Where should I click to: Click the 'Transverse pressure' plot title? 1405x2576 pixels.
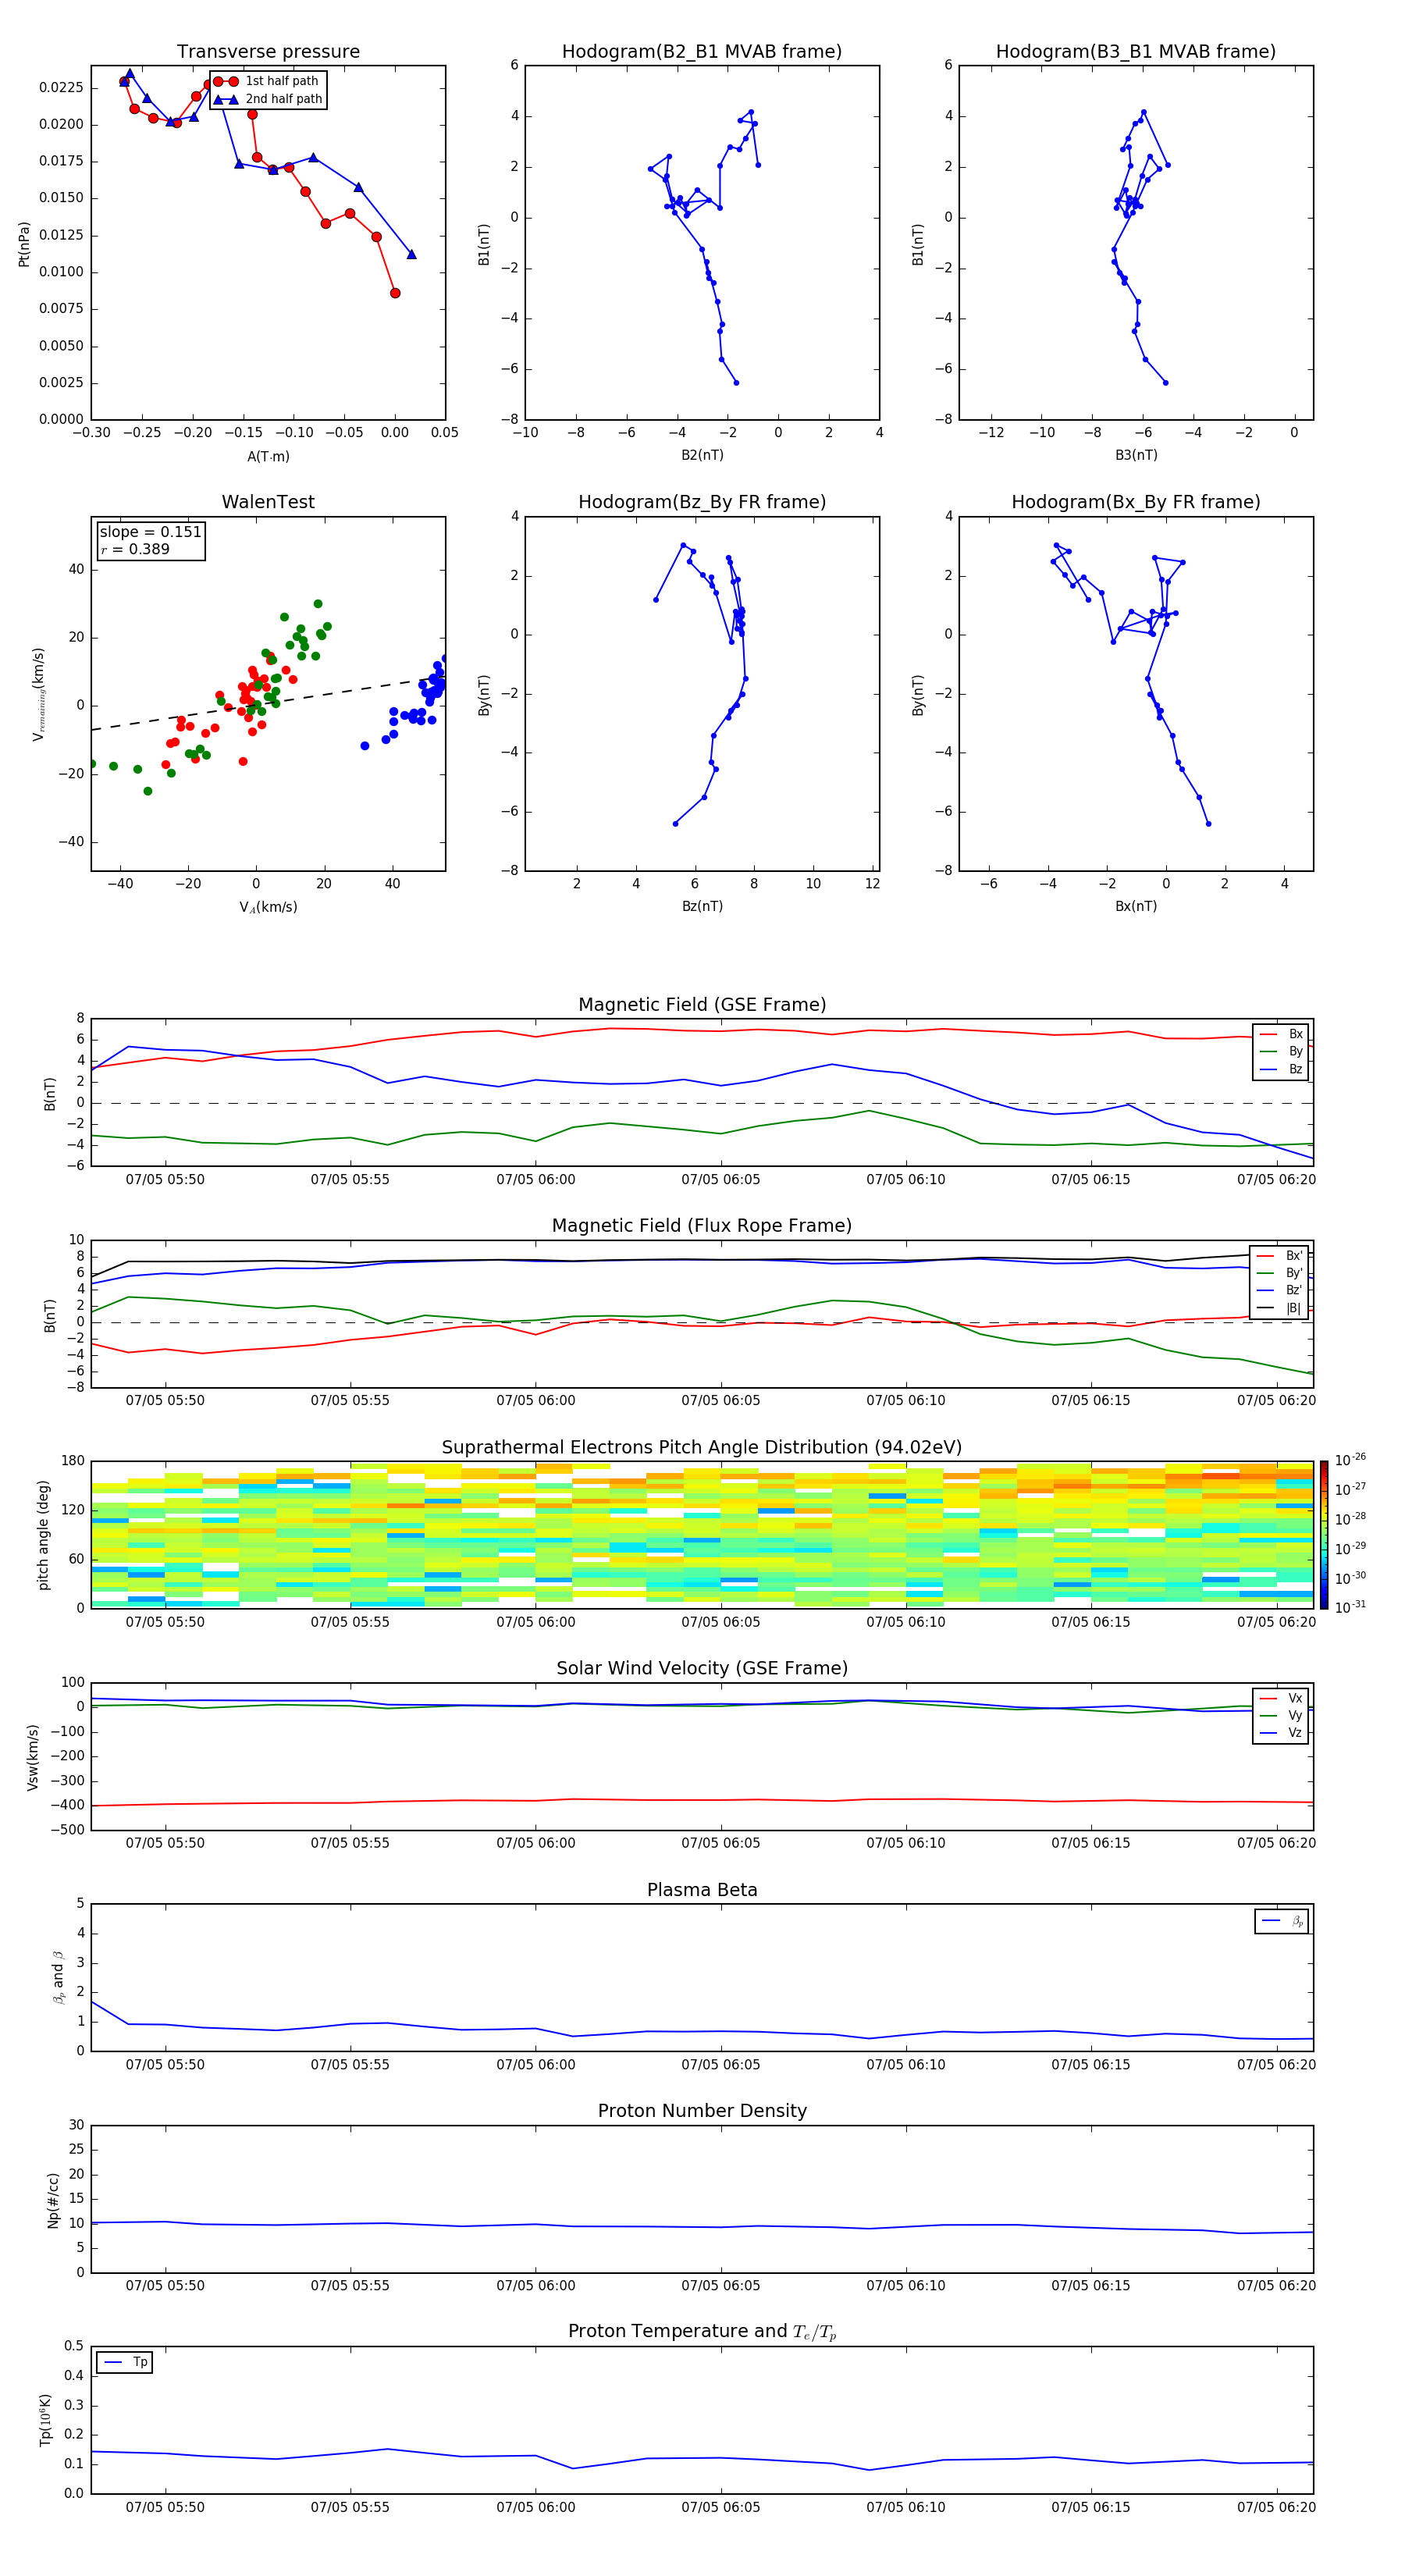click(268, 52)
